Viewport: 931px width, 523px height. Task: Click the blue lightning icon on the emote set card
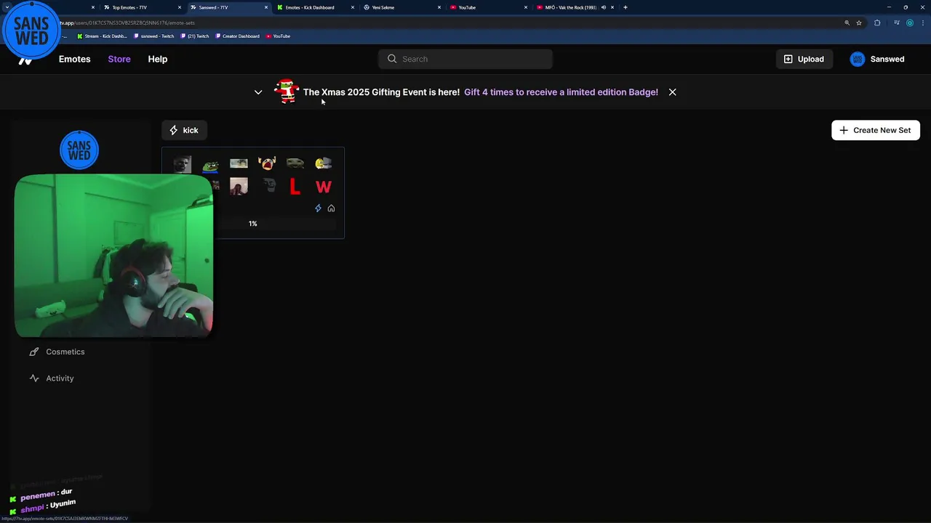pos(318,208)
